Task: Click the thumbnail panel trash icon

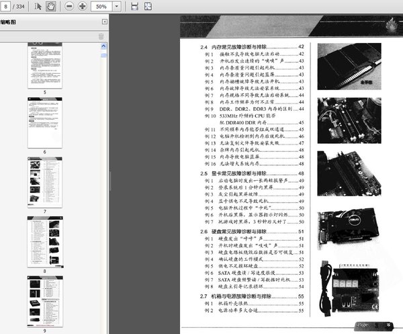Action: [101, 36]
